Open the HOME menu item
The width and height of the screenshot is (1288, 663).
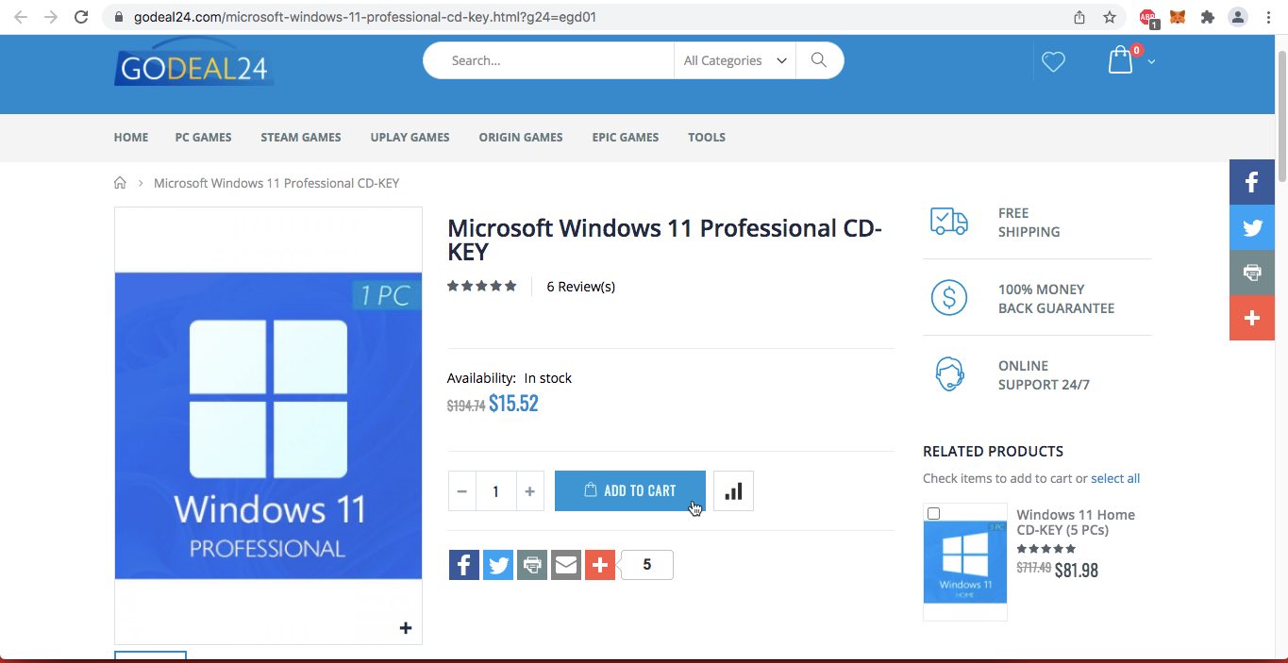point(131,137)
